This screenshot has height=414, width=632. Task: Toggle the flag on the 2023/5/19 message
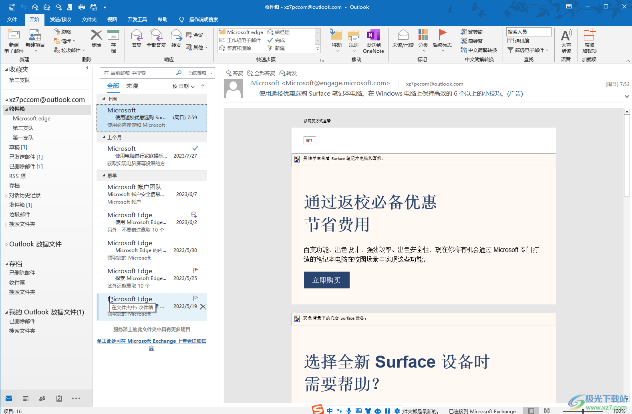pyautogui.click(x=195, y=298)
